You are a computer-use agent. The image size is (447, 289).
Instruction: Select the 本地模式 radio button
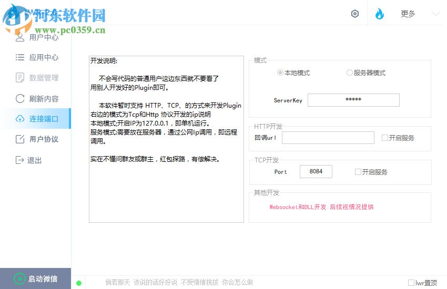pyautogui.click(x=280, y=73)
